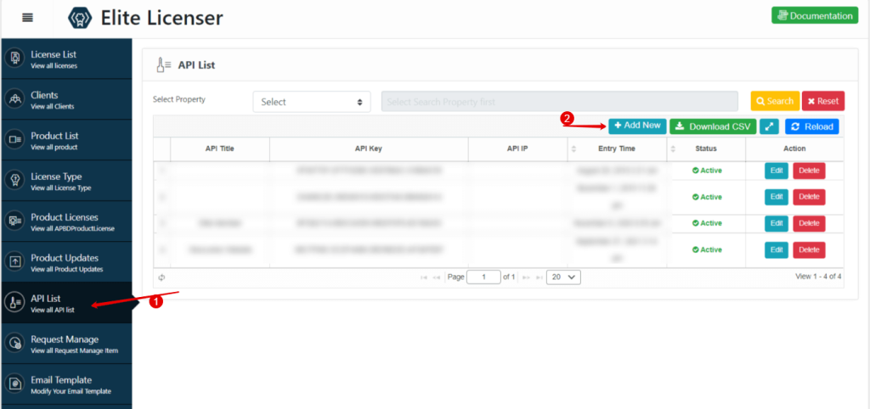The image size is (870, 409).
Task: Click the Request Manage sidebar icon
Action: pos(15,343)
